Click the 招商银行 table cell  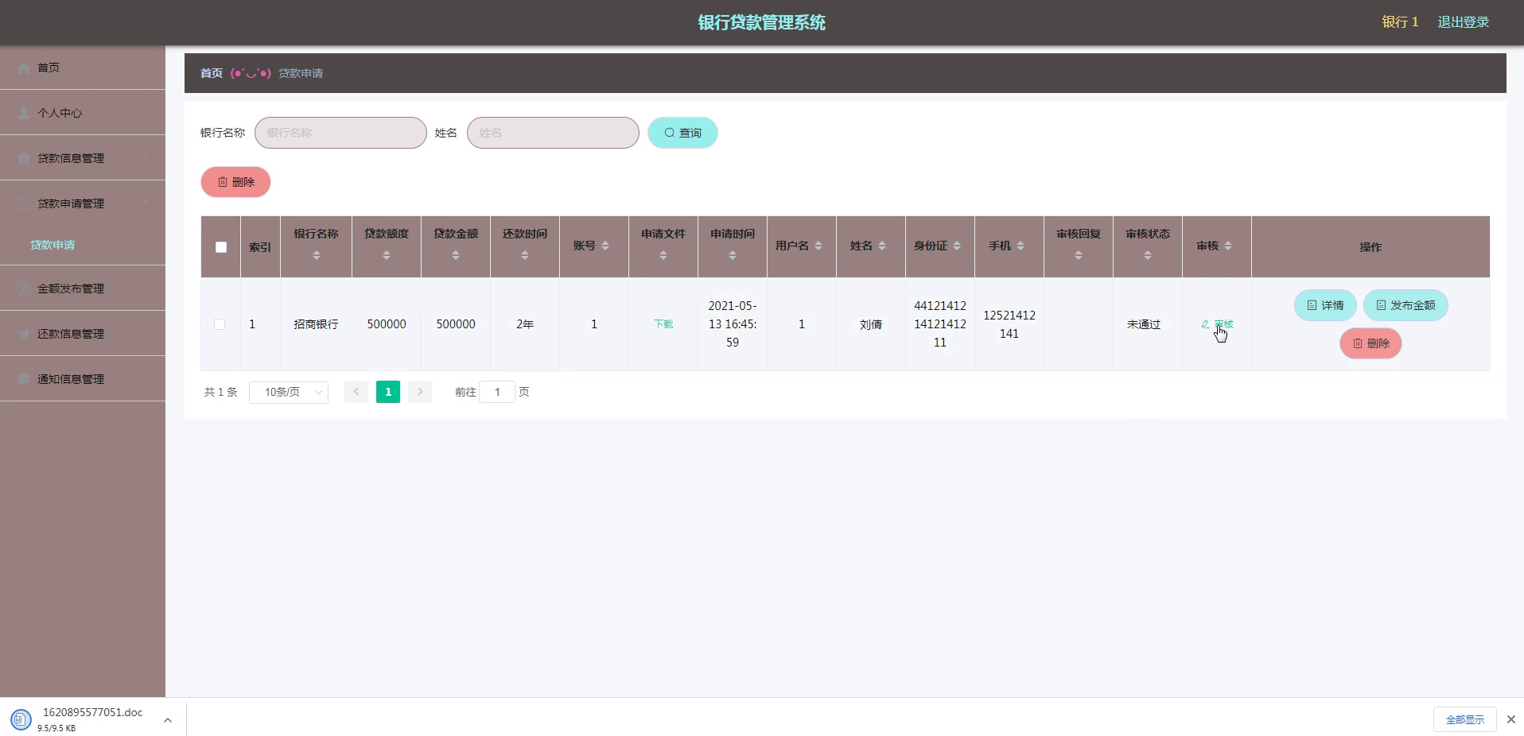[x=316, y=324]
